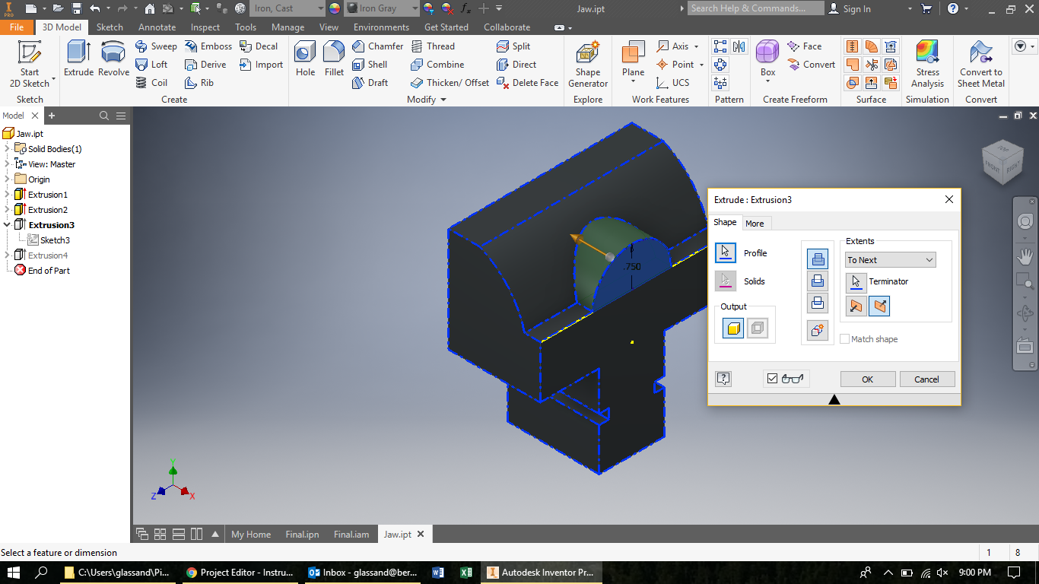1039x584 pixels.
Task: Choose Delete Face tool
Action: click(x=527, y=83)
